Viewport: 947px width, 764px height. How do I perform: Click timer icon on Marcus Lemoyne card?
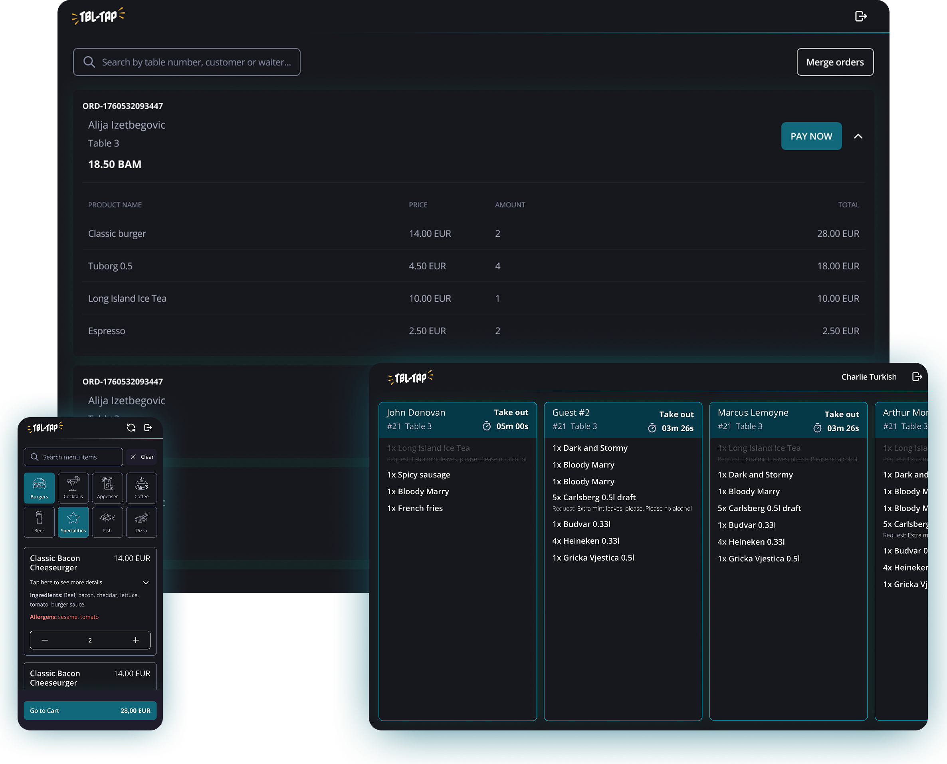pos(817,428)
